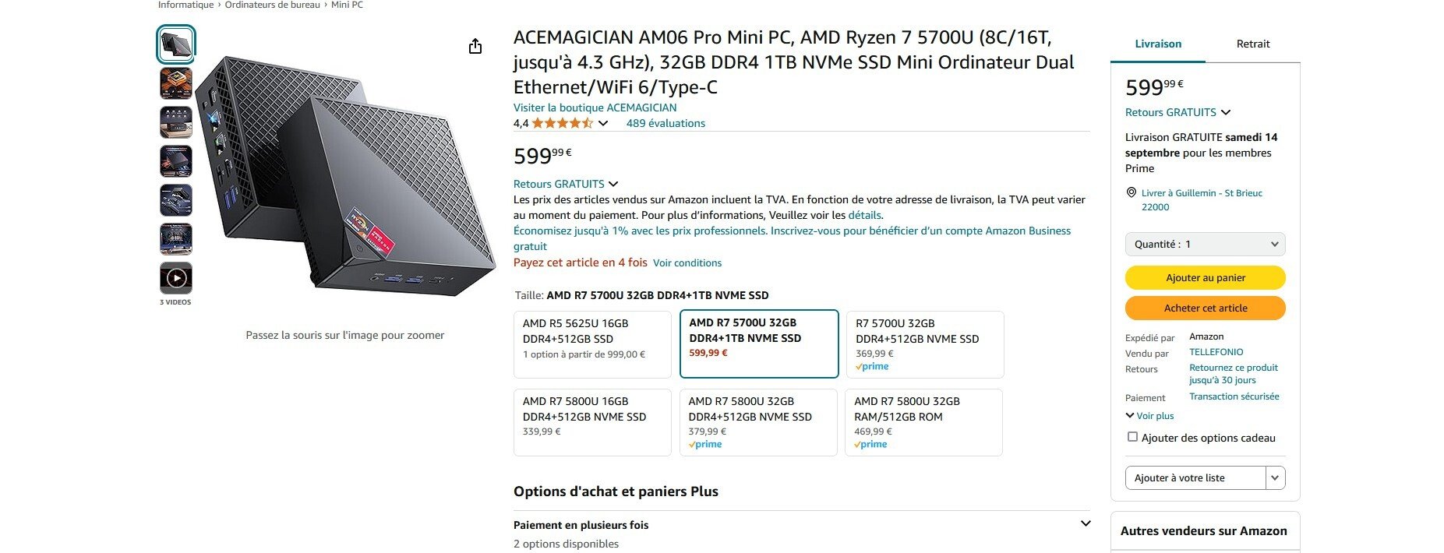
Task: Select the third product image thumbnail
Action: coord(176,122)
